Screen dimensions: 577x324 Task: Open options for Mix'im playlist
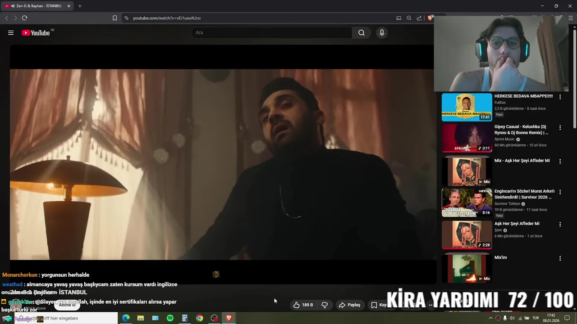pos(560,258)
